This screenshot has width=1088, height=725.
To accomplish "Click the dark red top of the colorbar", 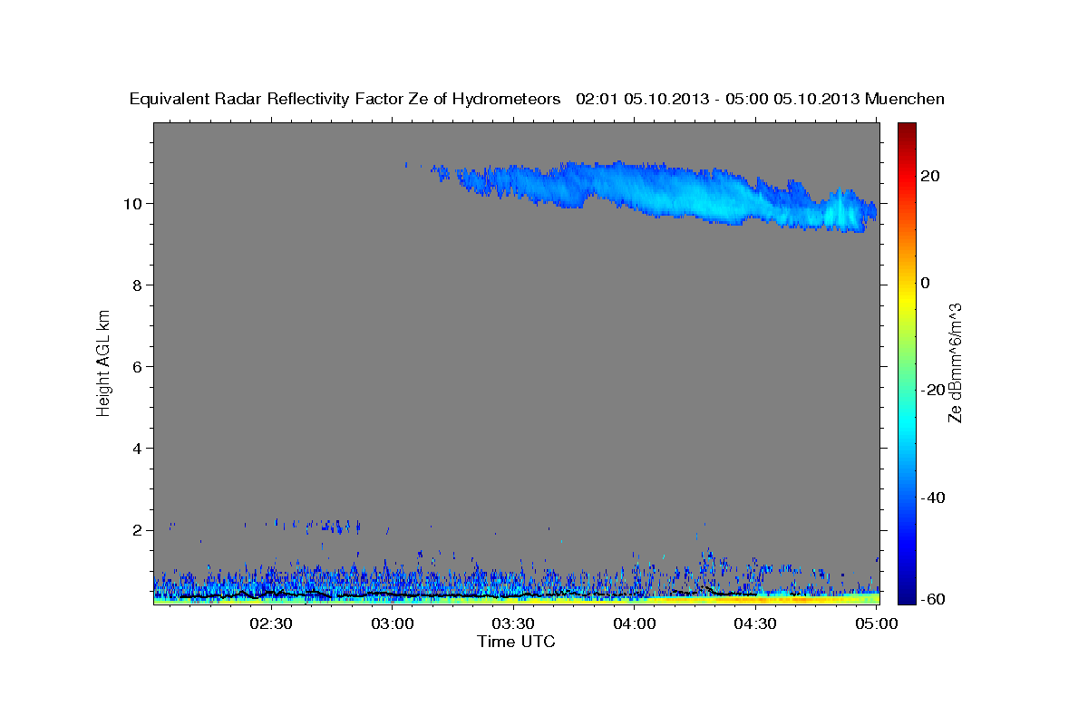I will pos(907,130).
